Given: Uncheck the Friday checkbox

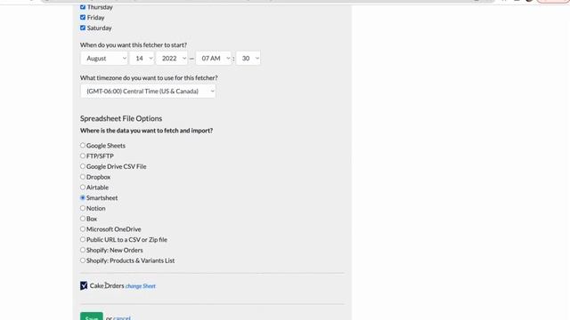Looking at the screenshot, I should pyautogui.click(x=83, y=18).
